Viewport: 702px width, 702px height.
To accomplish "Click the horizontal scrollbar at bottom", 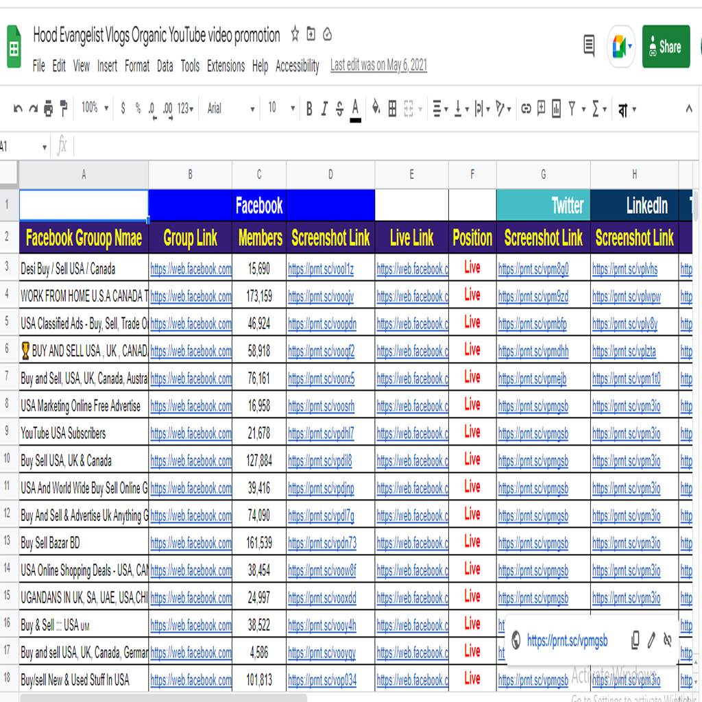I will [x=163, y=698].
